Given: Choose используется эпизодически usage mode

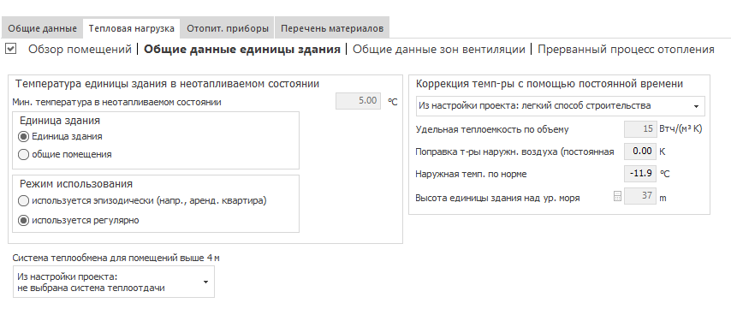Looking at the screenshot, I should [23, 201].
